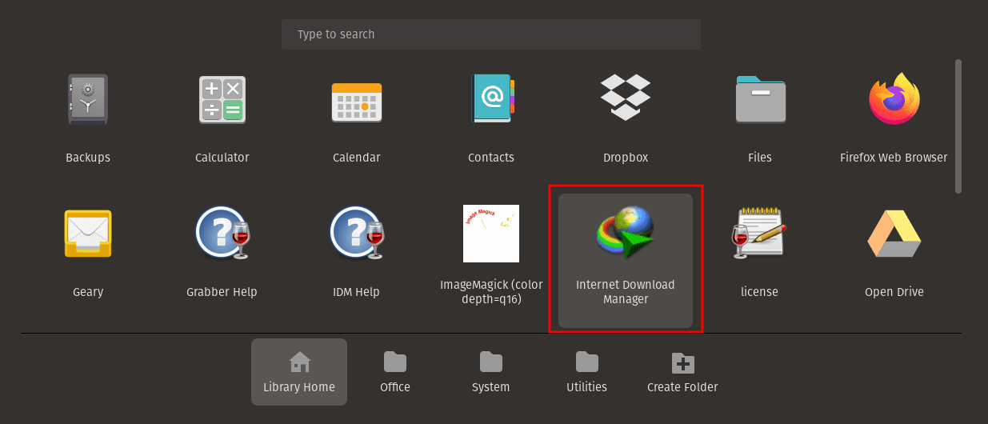The image size is (988, 424).
Task: Click the "Backups" label
Action: coord(88,158)
